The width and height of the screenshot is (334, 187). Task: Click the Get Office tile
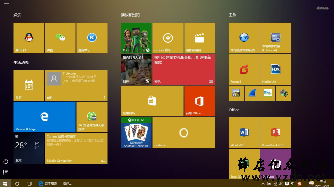coord(199,101)
